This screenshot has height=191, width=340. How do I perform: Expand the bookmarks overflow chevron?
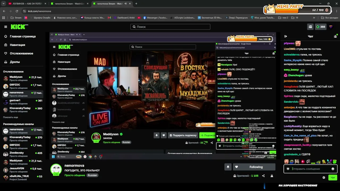314,18
